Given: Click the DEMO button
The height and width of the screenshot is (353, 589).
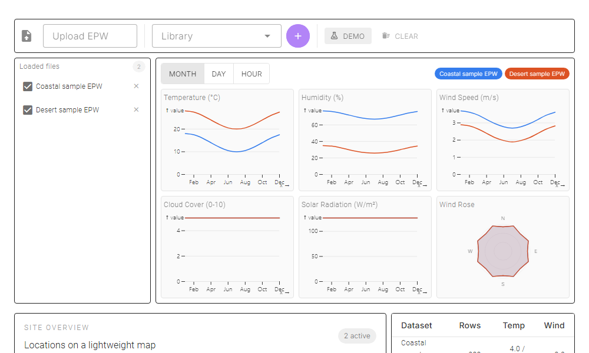Looking at the screenshot, I should tap(348, 36).
